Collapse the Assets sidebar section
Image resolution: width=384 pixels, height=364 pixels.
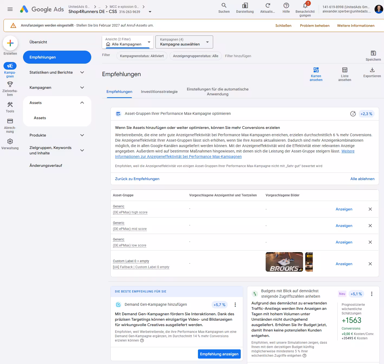point(82,103)
